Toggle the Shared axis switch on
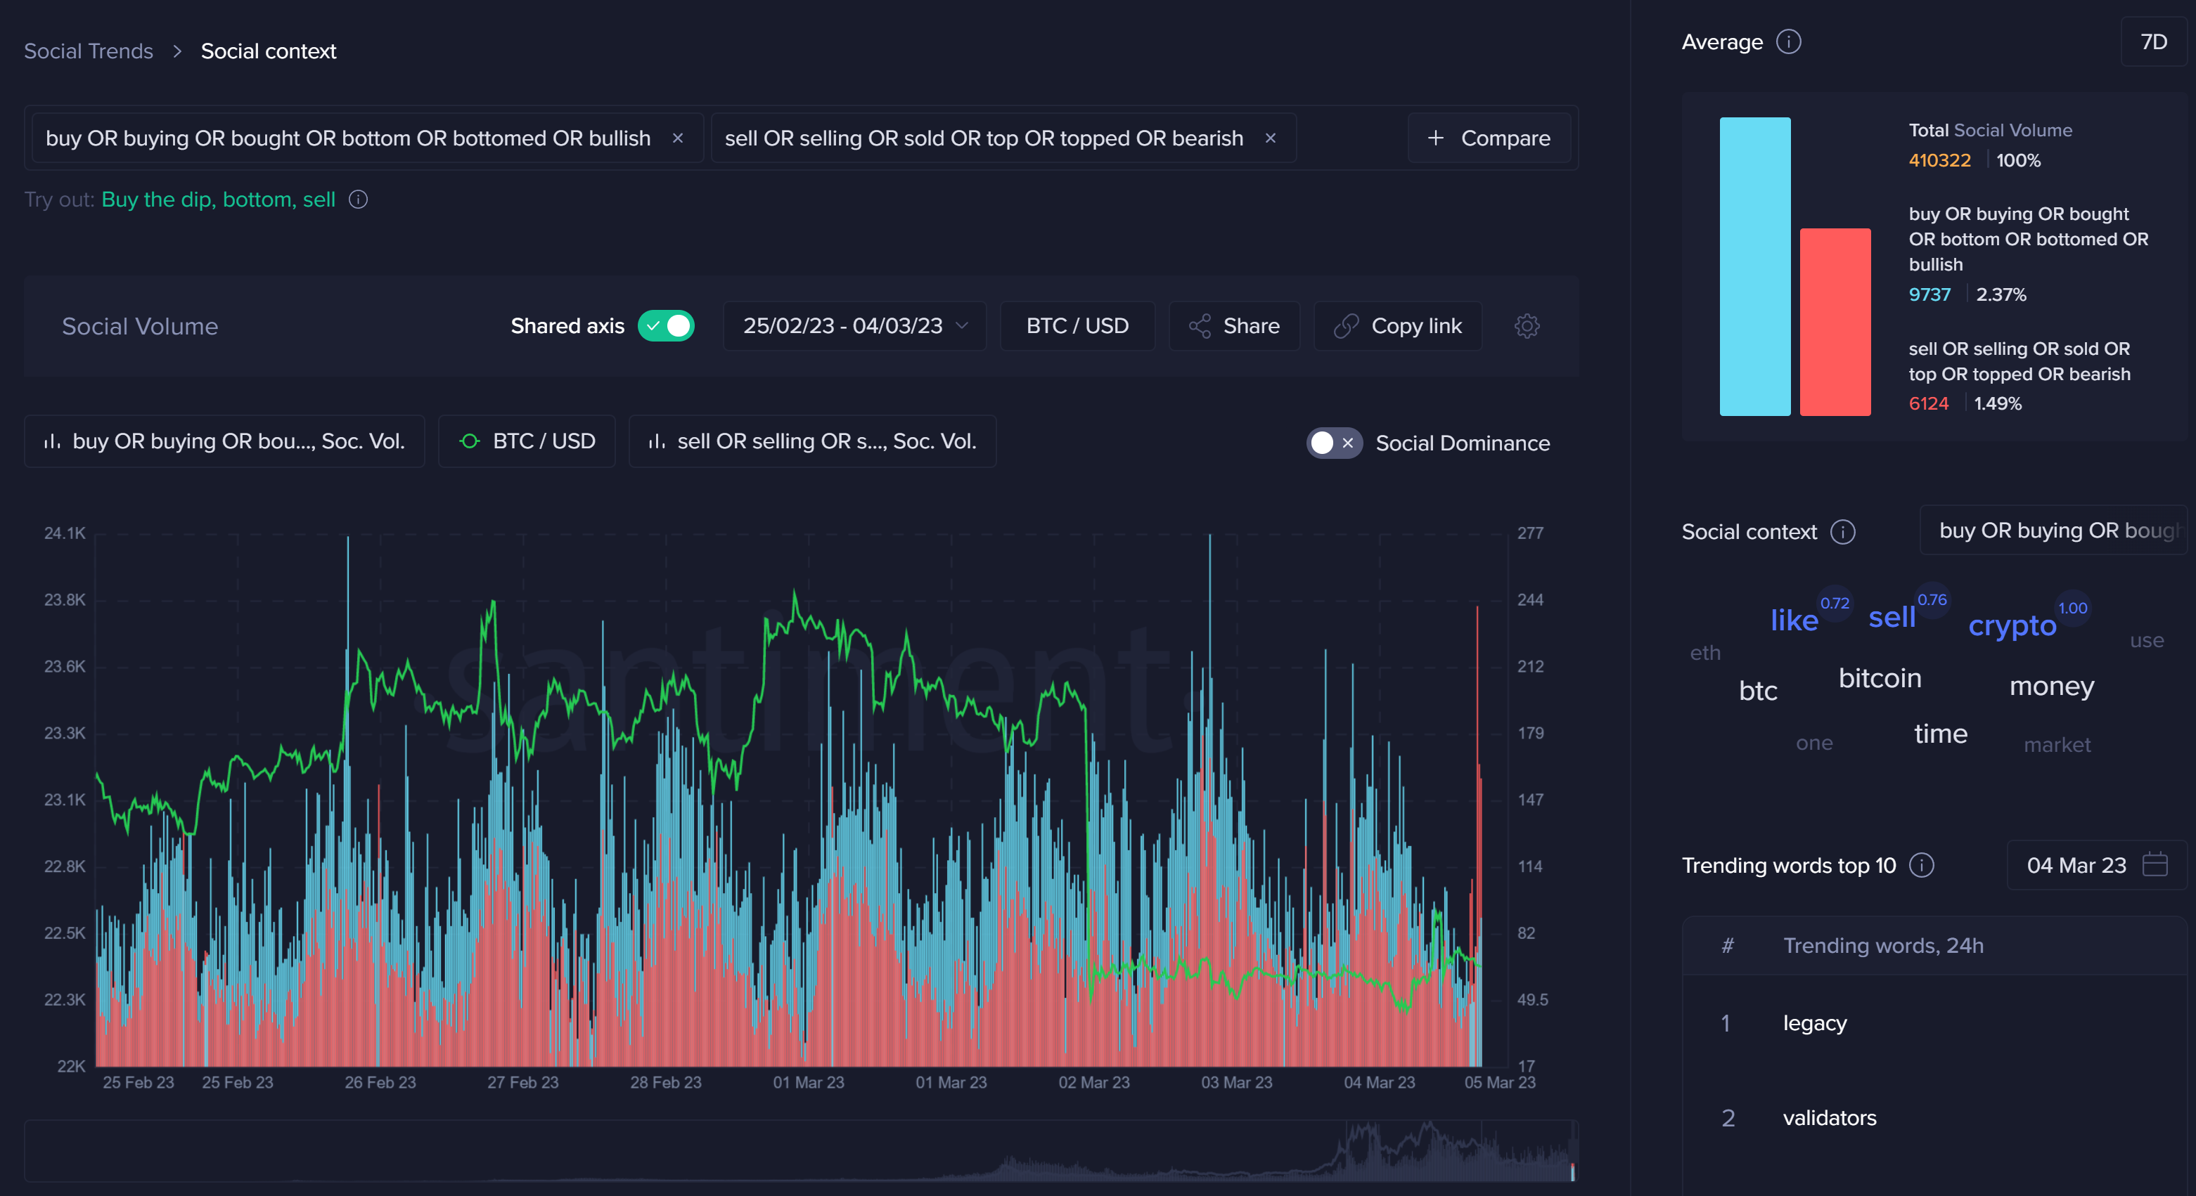The image size is (2196, 1196). (x=667, y=325)
